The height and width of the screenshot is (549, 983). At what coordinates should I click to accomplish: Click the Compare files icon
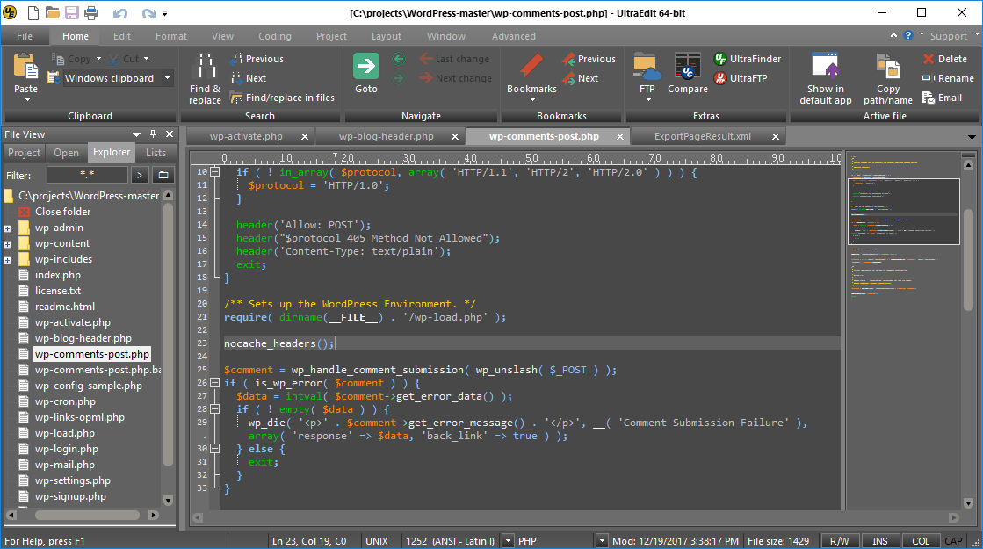point(687,67)
